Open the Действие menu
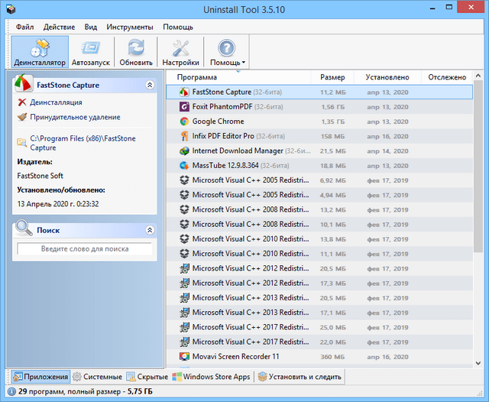This screenshot has height=402, width=489. pyautogui.click(x=59, y=27)
